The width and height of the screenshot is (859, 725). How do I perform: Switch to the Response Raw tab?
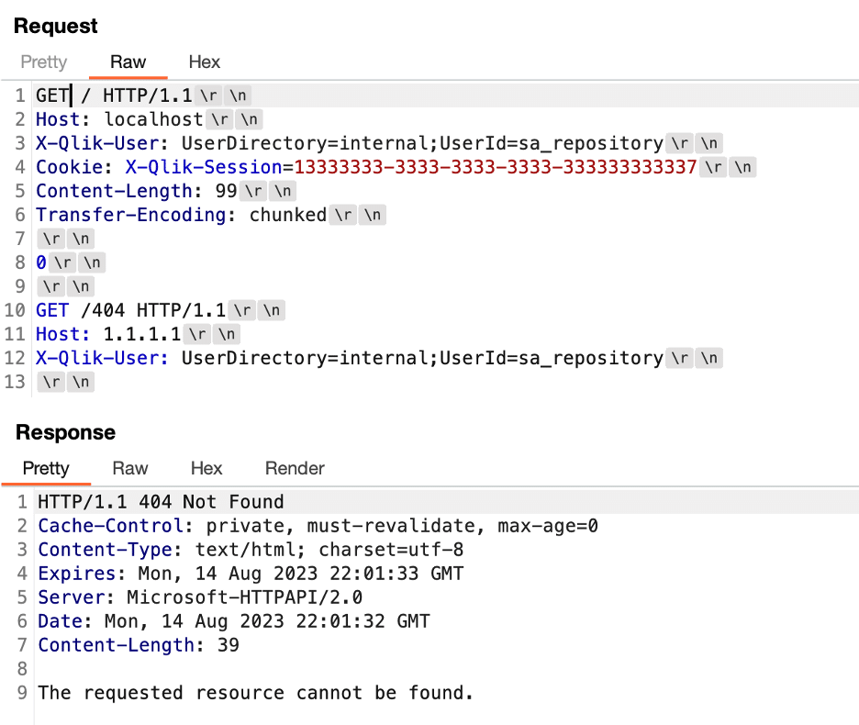point(129,469)
